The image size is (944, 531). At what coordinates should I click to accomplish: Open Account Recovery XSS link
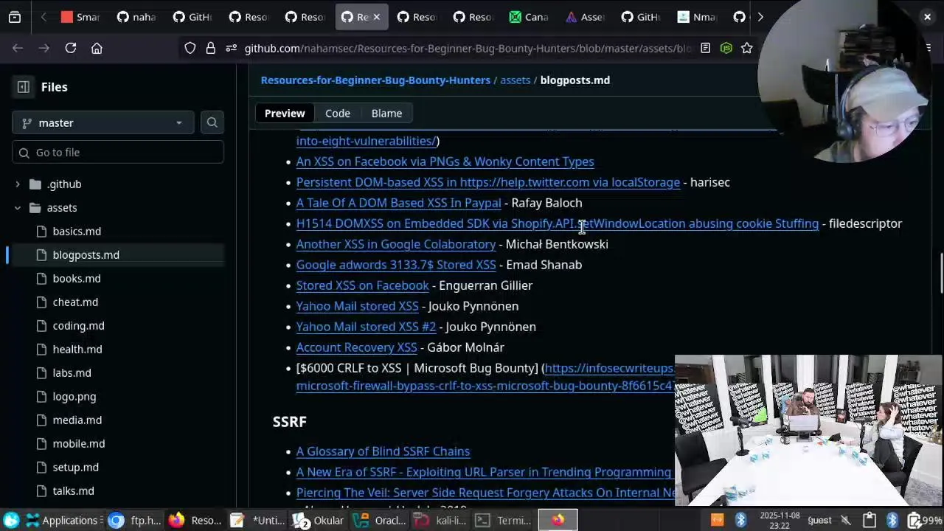pos(356,347)
